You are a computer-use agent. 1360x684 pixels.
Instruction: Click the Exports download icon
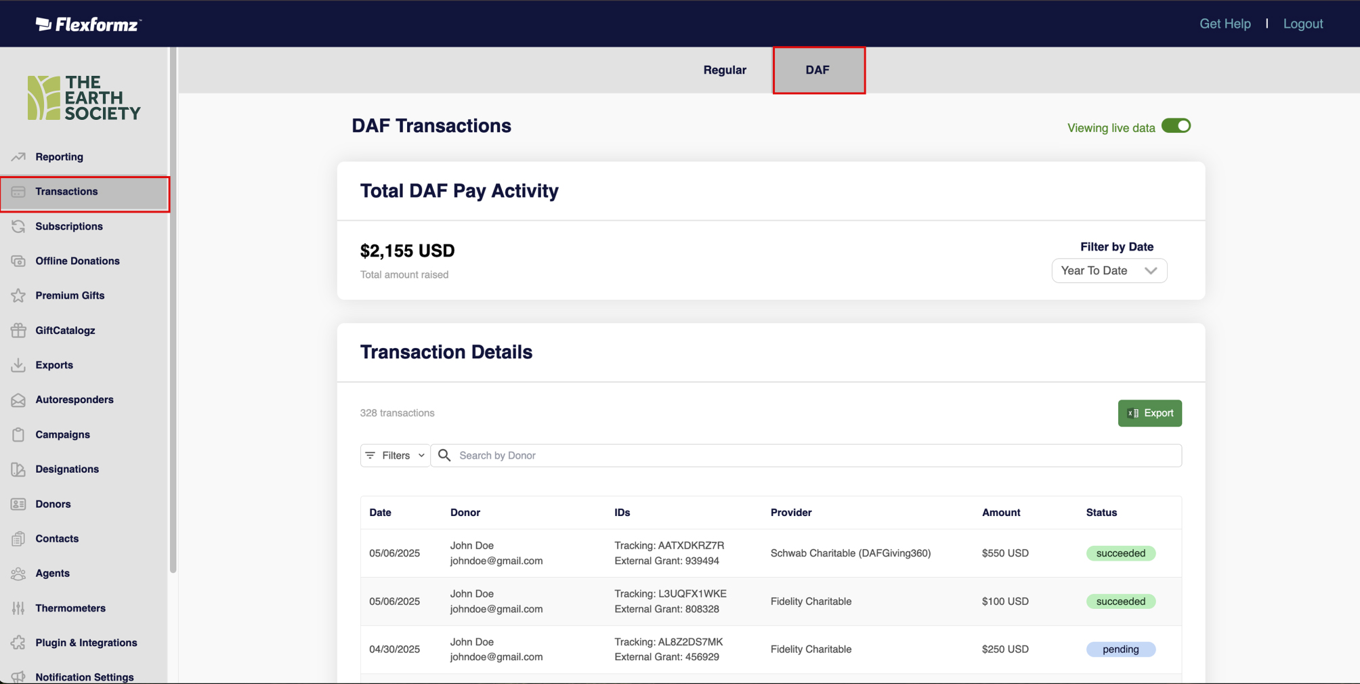click(x=18, y=365)
